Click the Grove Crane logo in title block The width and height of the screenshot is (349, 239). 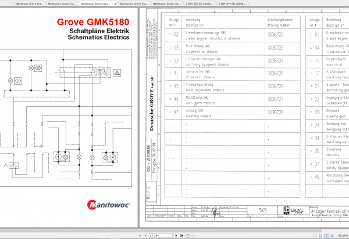293,210
